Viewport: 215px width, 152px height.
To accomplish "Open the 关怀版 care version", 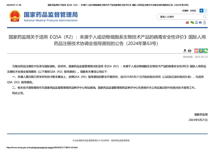I will pyautogui.click(x=193, y=11).
